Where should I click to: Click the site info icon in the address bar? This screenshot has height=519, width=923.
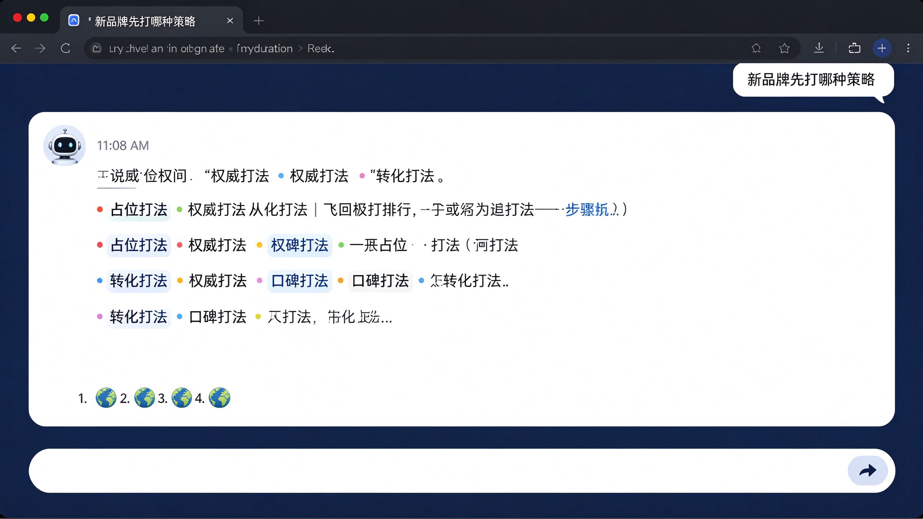click(97, 48)
